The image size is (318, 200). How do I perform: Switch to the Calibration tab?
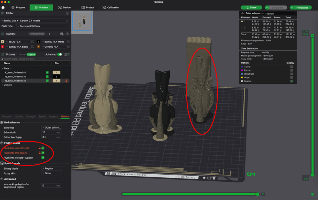[111, 8]
